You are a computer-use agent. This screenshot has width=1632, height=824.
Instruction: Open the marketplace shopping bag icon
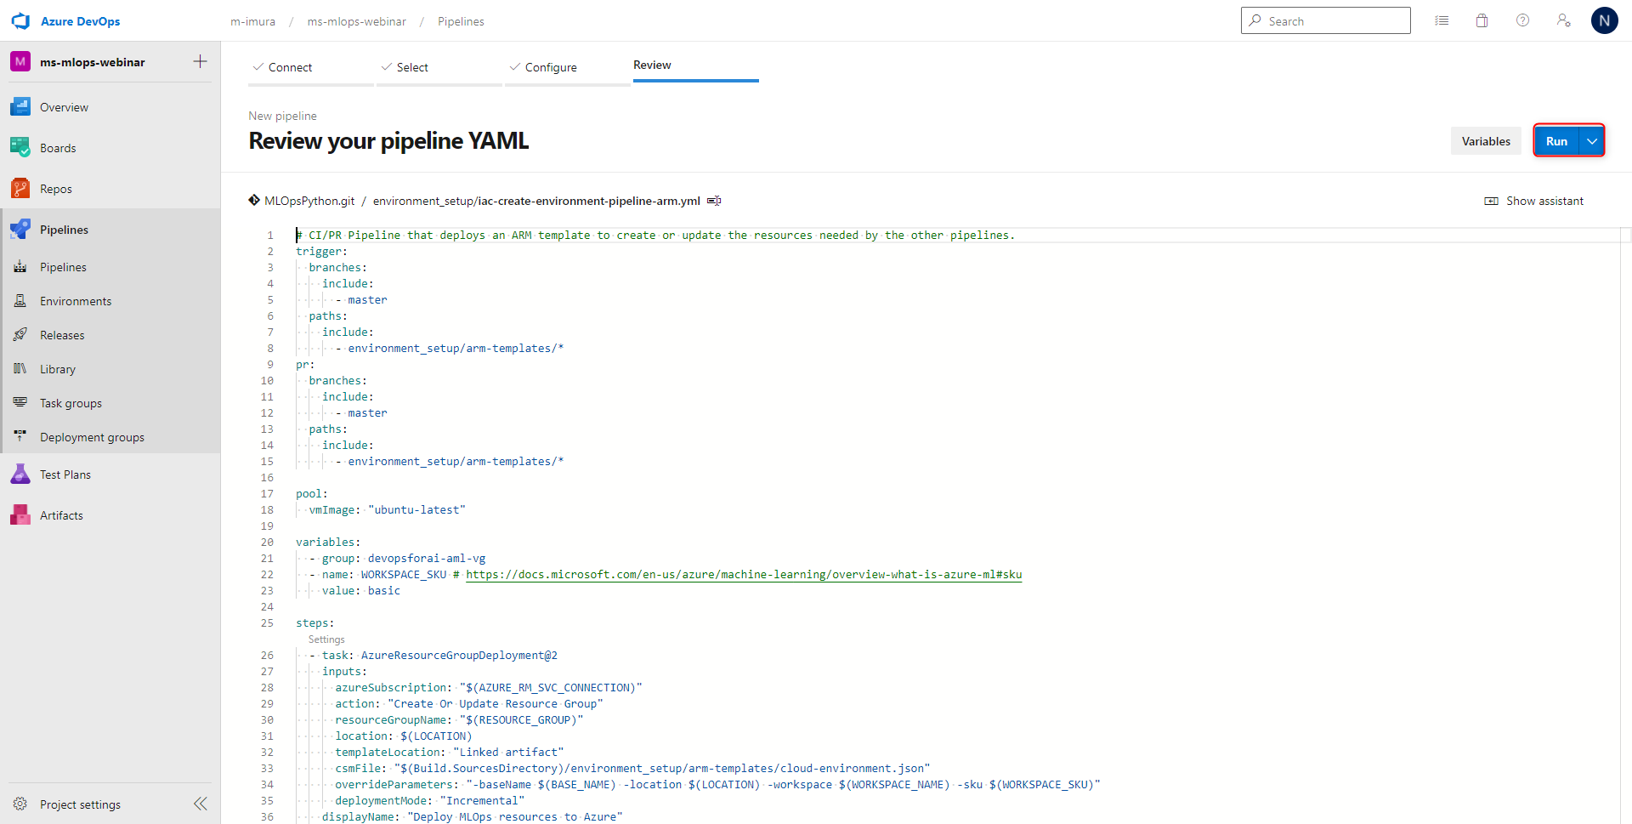(1482, 20)
